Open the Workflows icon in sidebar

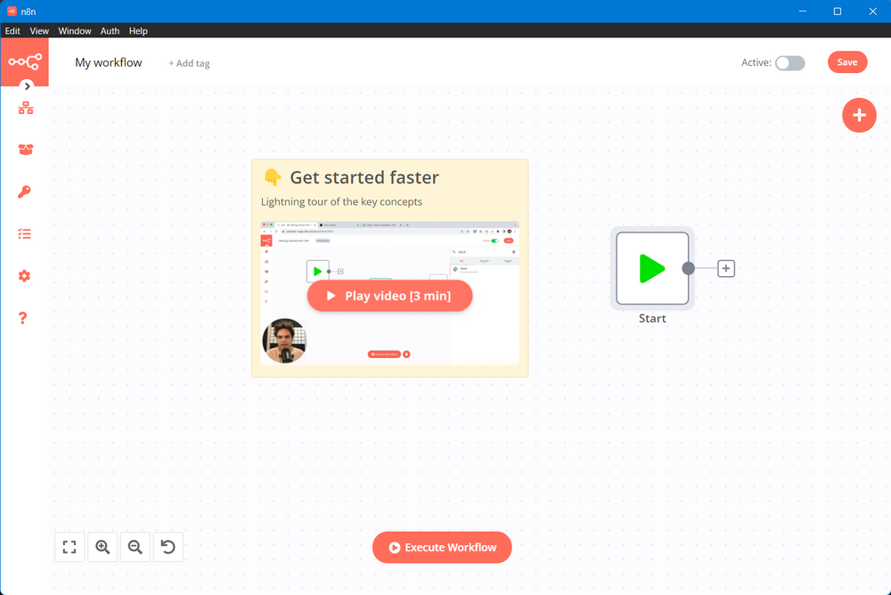pyautogui.click(x=25, y=108)
